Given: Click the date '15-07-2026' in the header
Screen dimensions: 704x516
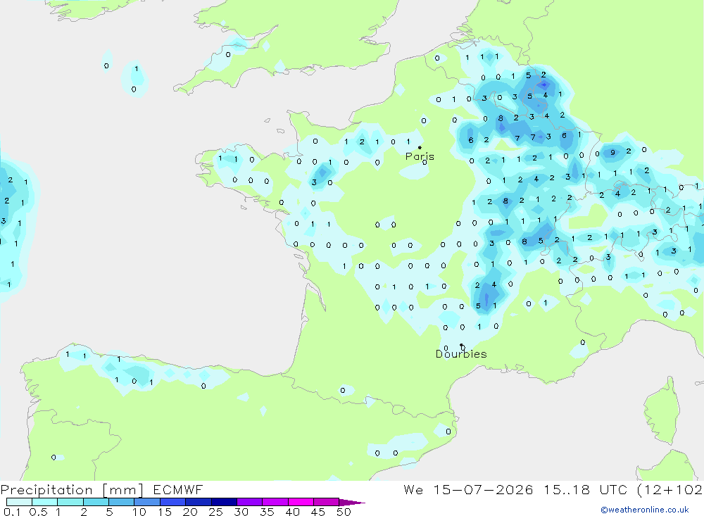Looking at the screenshot, I should [483, 489].
